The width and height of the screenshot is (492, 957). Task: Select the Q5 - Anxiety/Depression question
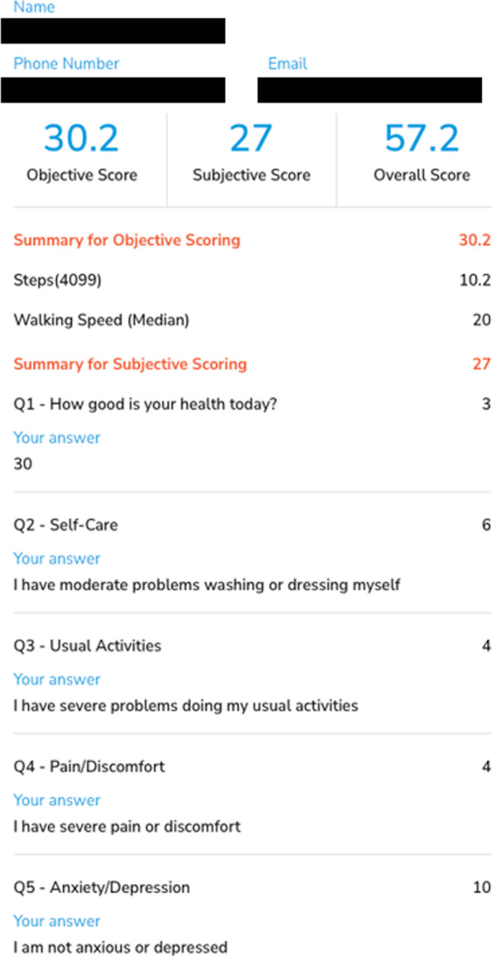click(x=101, y=888)
